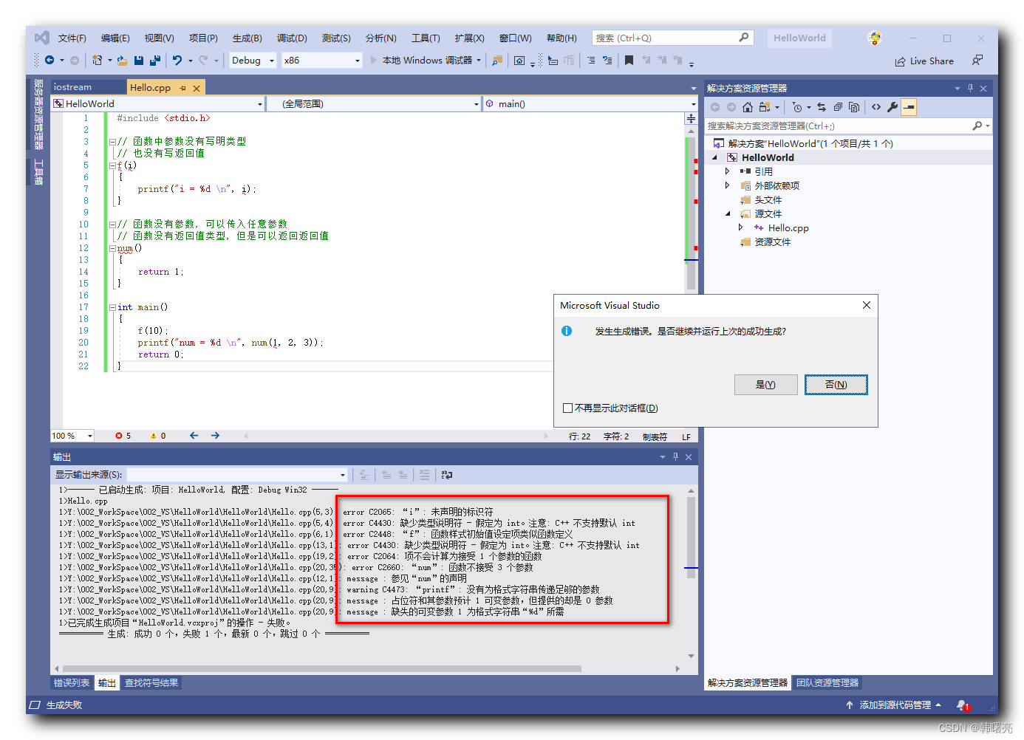Viewport: 1024px width, 740px height.
Task: Go to previous issue with the left arrow
Action: point(194,436)
